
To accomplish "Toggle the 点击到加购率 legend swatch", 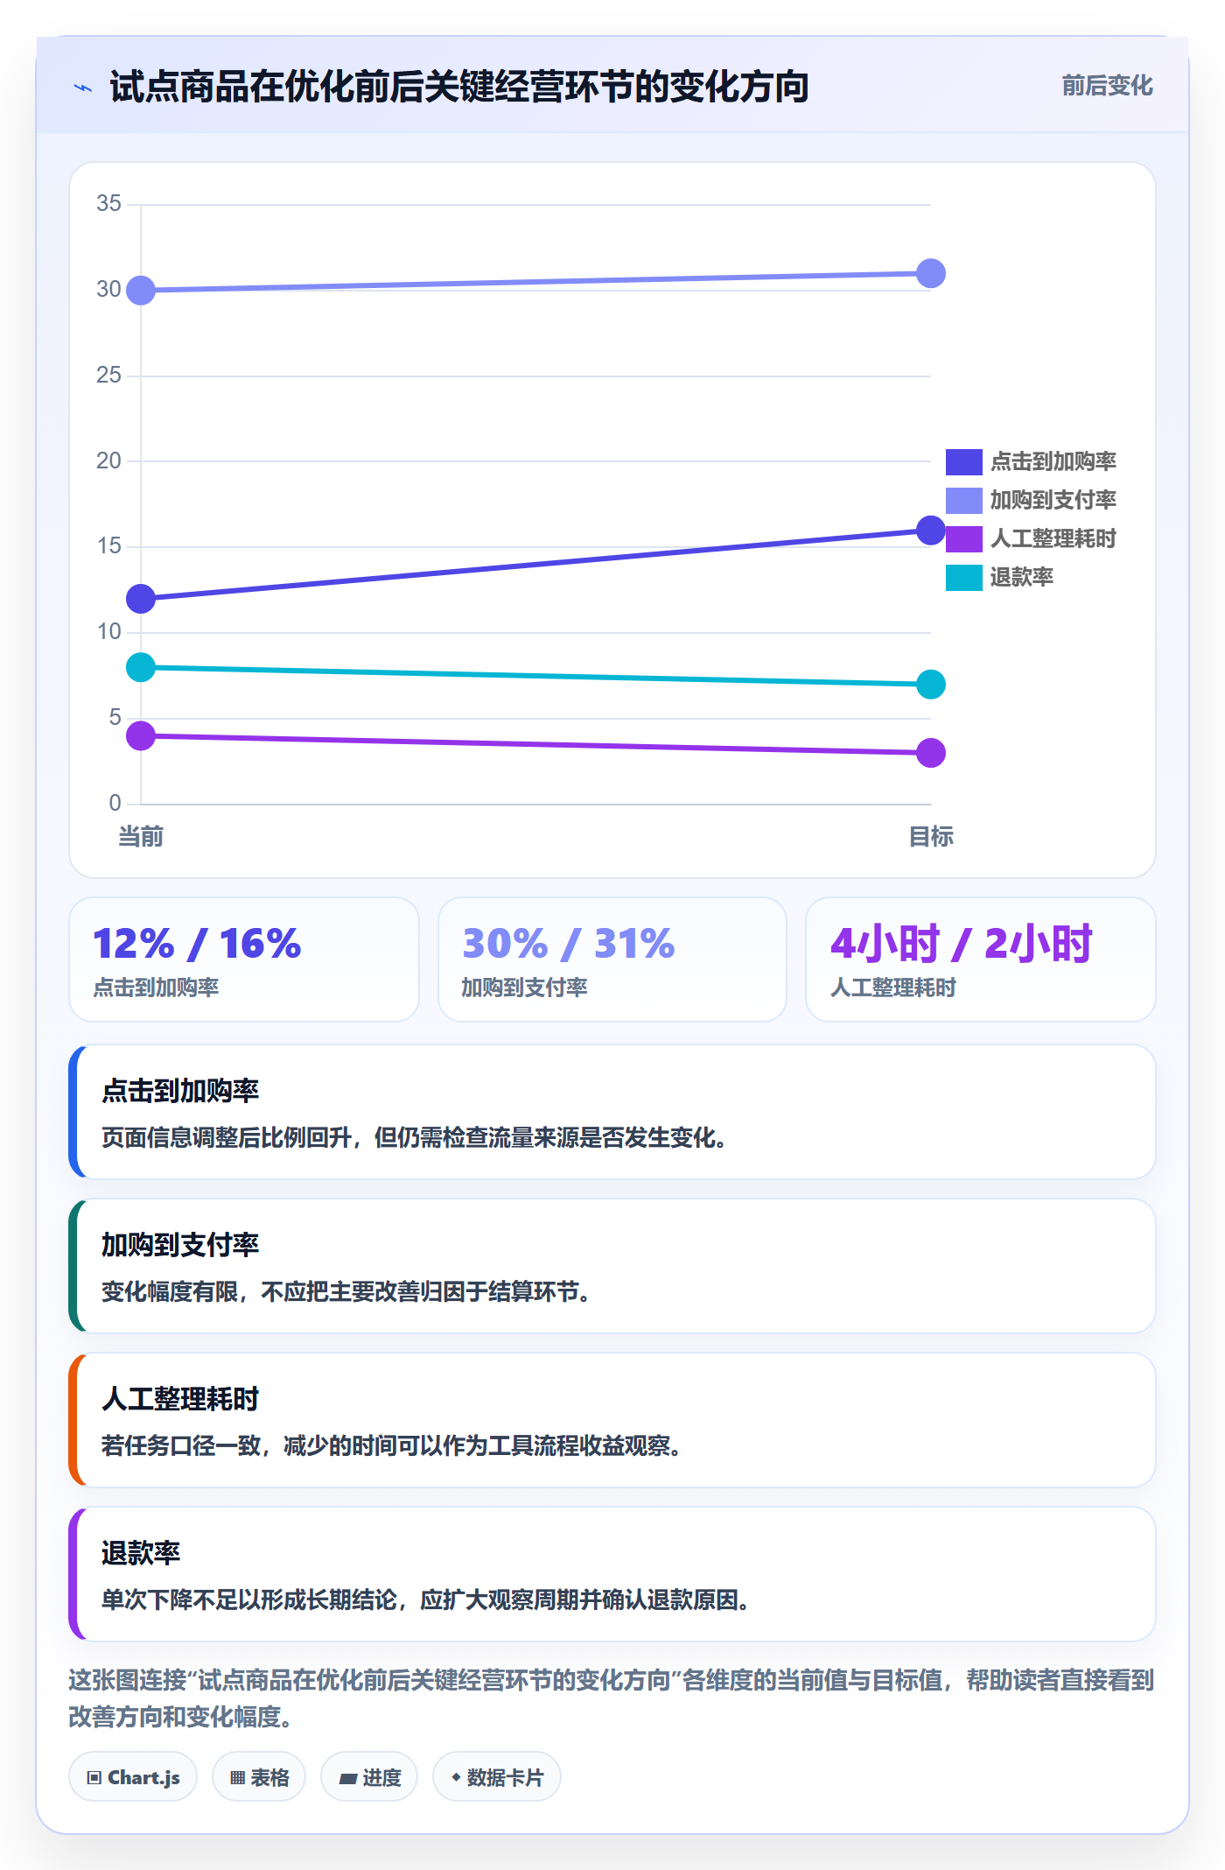I will click(x=963, y=461).
